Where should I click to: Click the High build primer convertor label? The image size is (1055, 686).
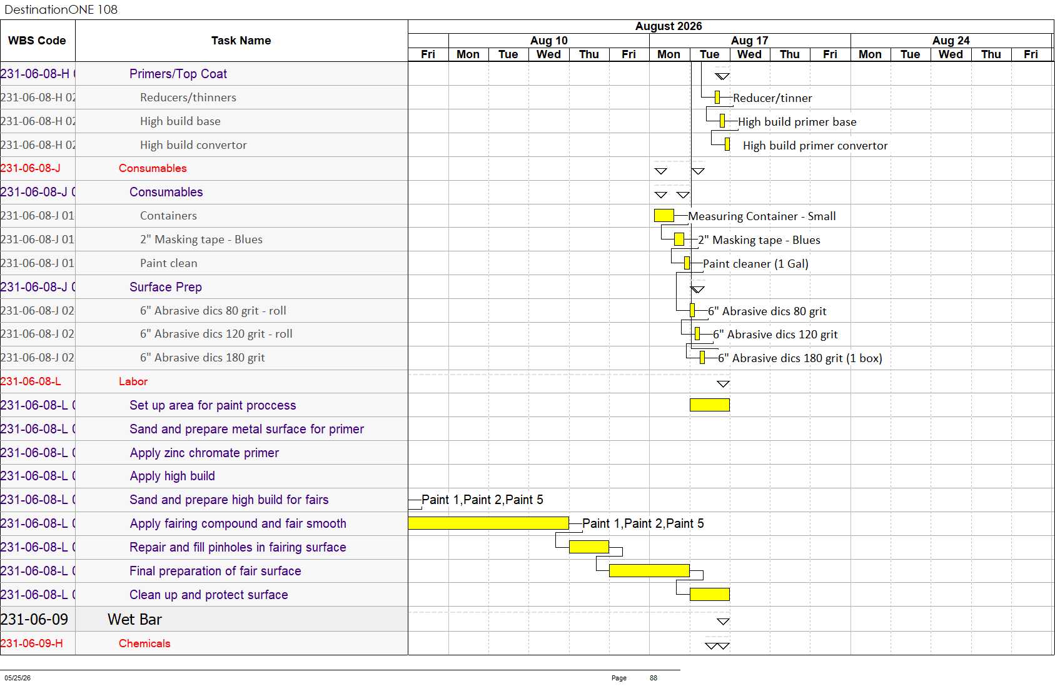click(x=815, y=146)
